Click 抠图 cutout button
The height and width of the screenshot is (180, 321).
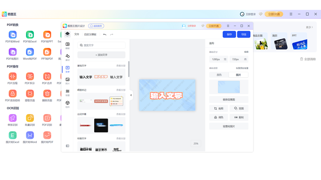239,108
